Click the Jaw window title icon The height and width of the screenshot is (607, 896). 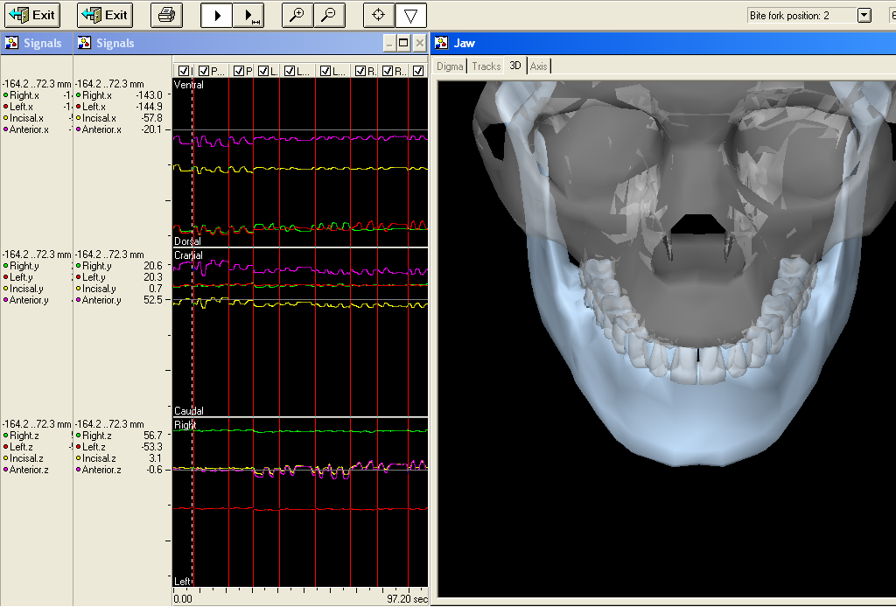coord(442,43)
